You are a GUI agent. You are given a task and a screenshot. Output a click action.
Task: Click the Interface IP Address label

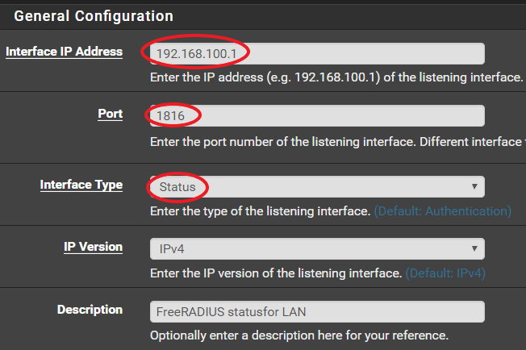tap(65, 52)
